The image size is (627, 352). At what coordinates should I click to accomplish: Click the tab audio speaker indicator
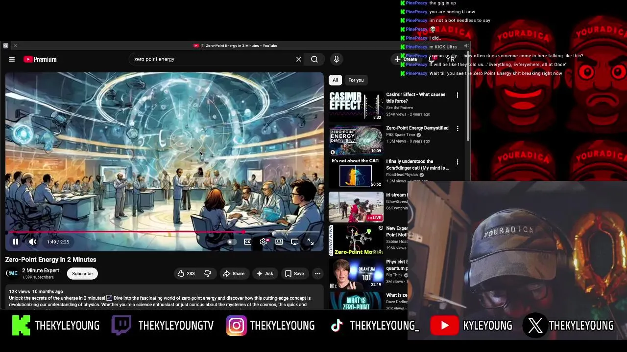tap(466, 45)
